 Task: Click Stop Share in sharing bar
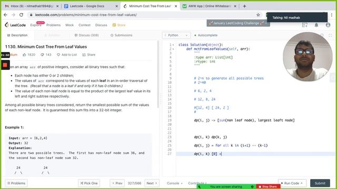coord(268,187)
